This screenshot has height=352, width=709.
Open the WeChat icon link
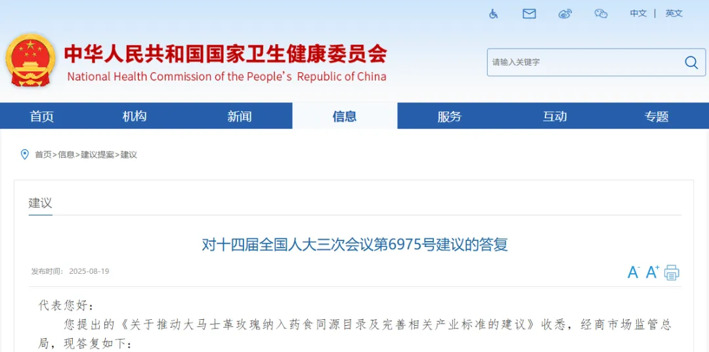point(601,14)
